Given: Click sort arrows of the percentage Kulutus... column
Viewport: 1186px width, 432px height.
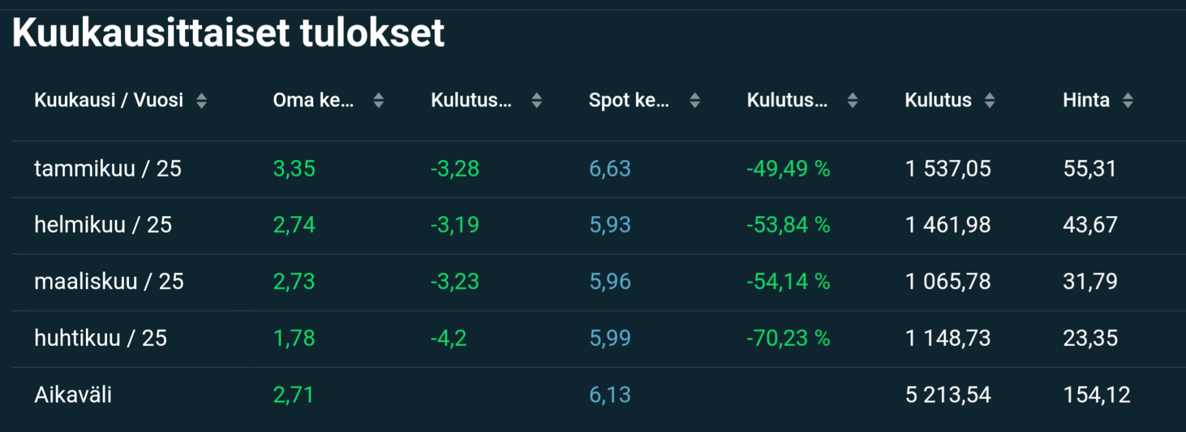Looking at the screenshot, I should (852, 101).
